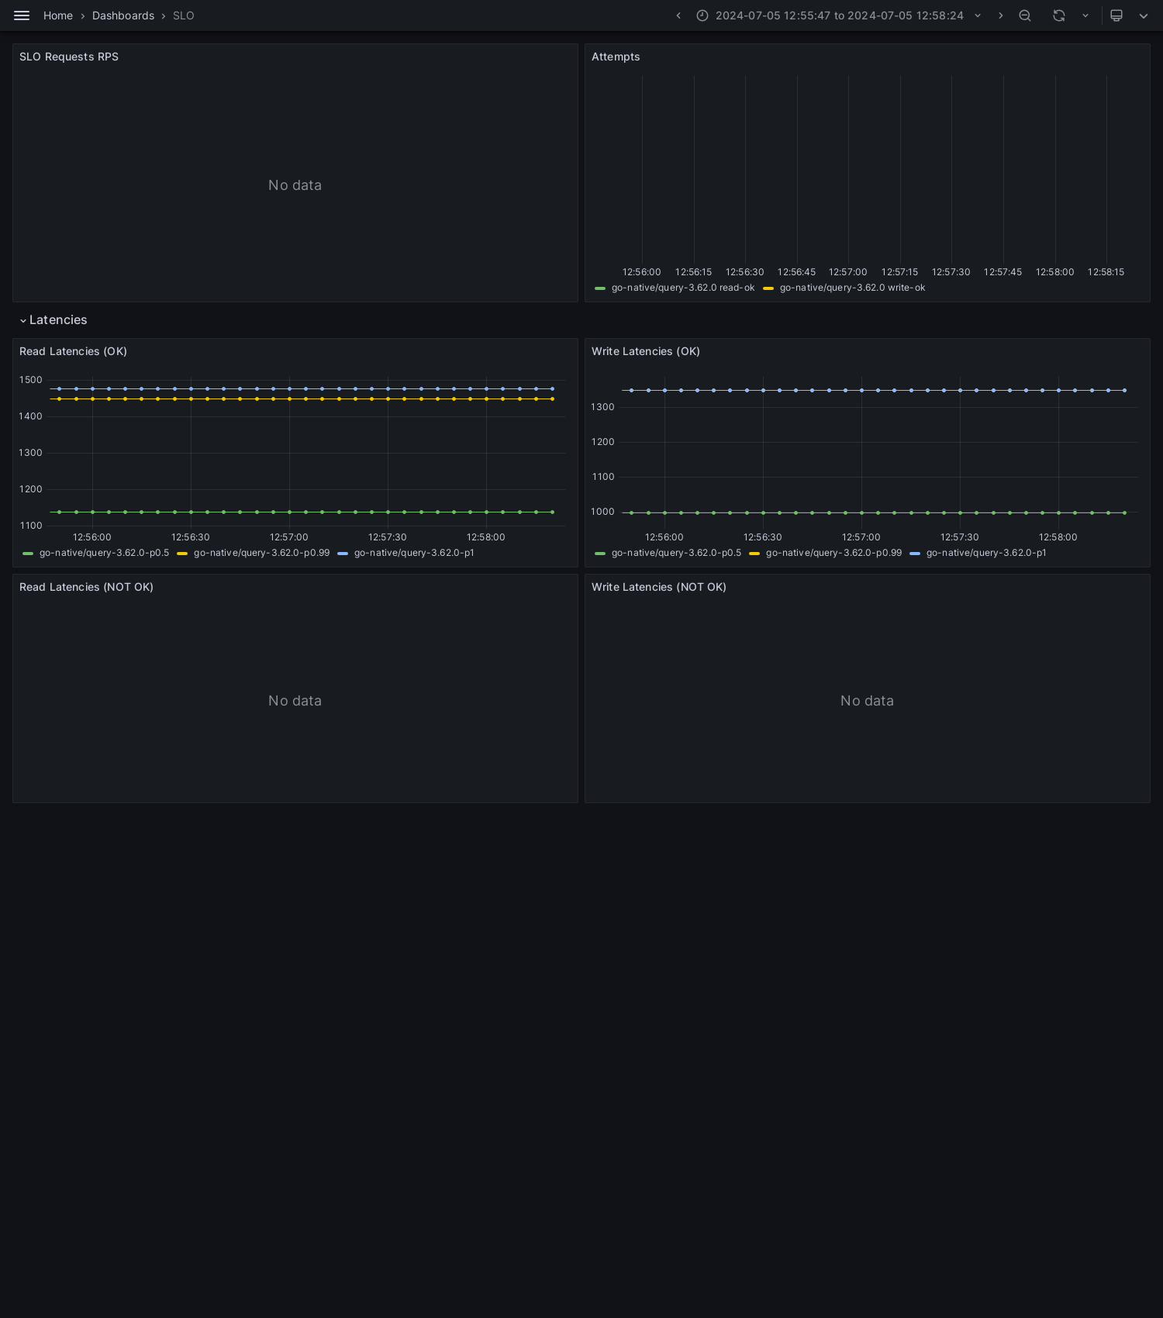Viewport: 1163px width, 1318px height.
Task: Click No data text in SLO Requests RPS
Action: click(x=295, y=185)
